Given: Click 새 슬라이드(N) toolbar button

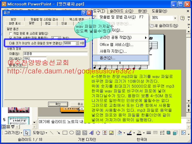Looking at the screenshot, I should [x=164, y=26].
